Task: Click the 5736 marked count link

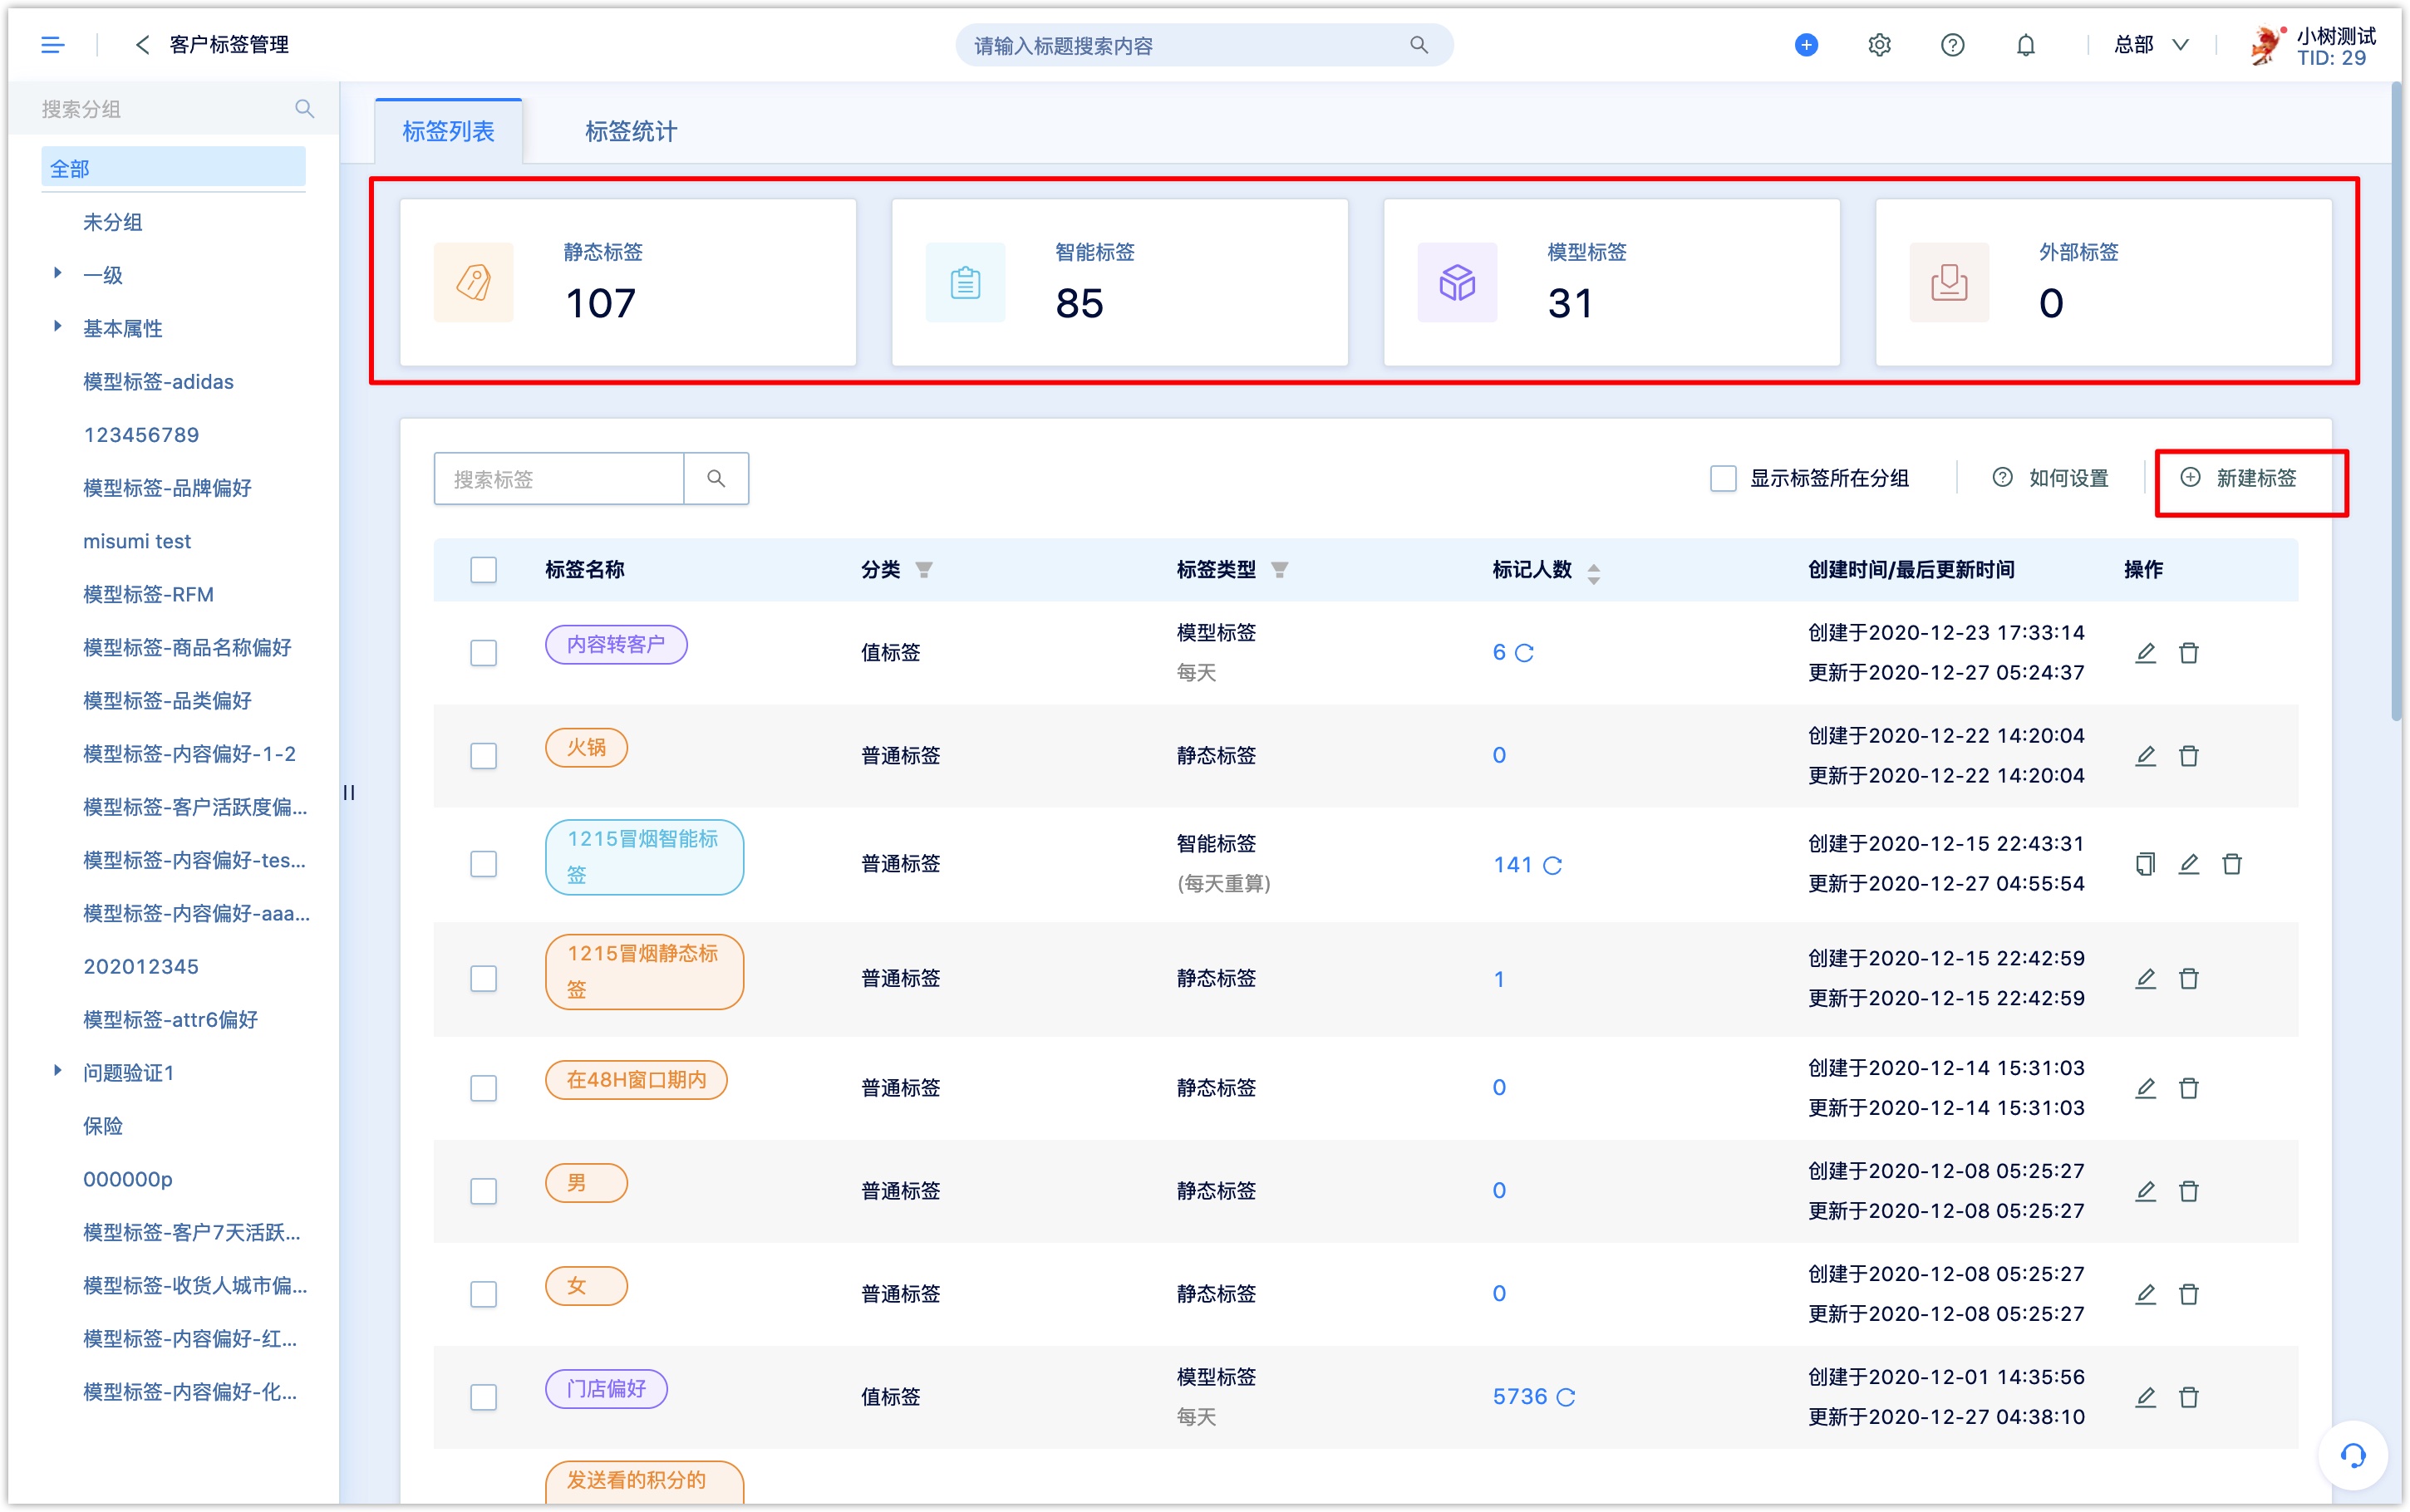Action: click(x=1519, y=1397)
